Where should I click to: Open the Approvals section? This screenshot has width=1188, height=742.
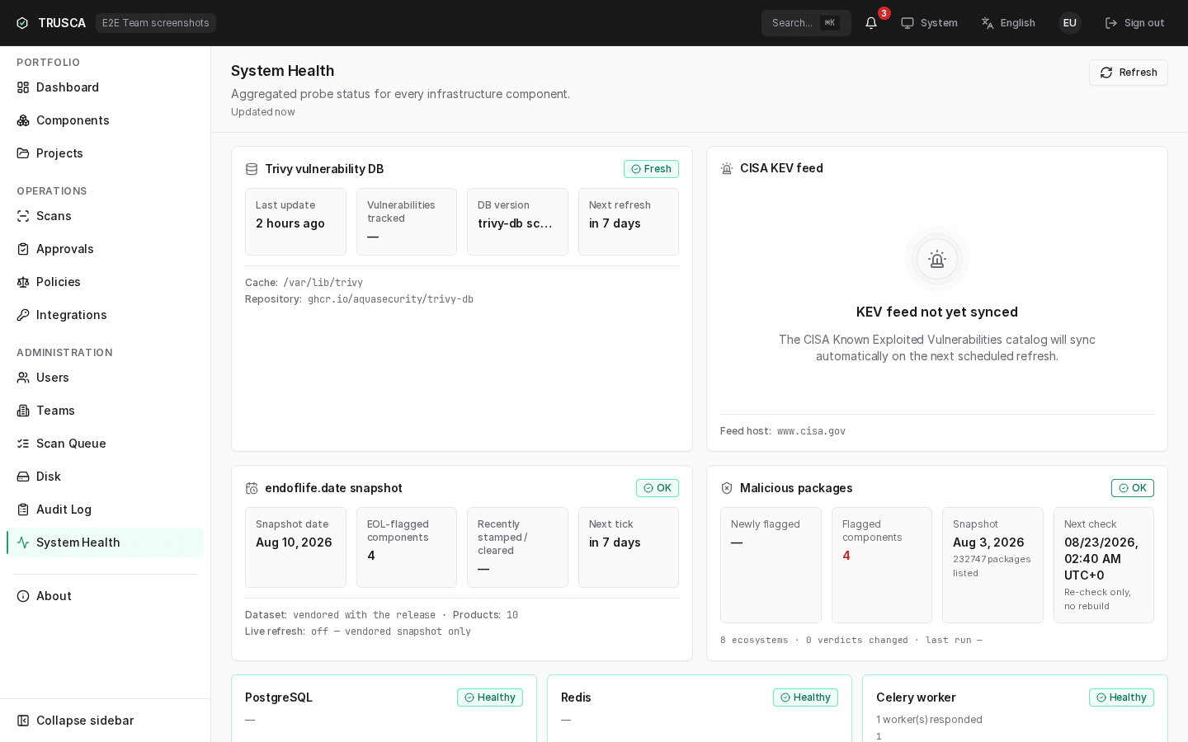(x=105, y=249)
